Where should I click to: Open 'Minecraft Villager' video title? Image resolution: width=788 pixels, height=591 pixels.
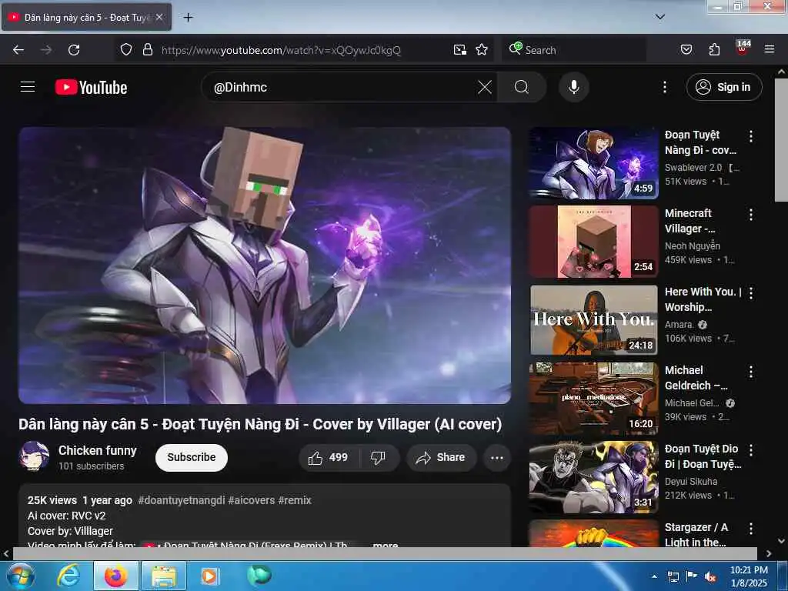click(690, 221)
